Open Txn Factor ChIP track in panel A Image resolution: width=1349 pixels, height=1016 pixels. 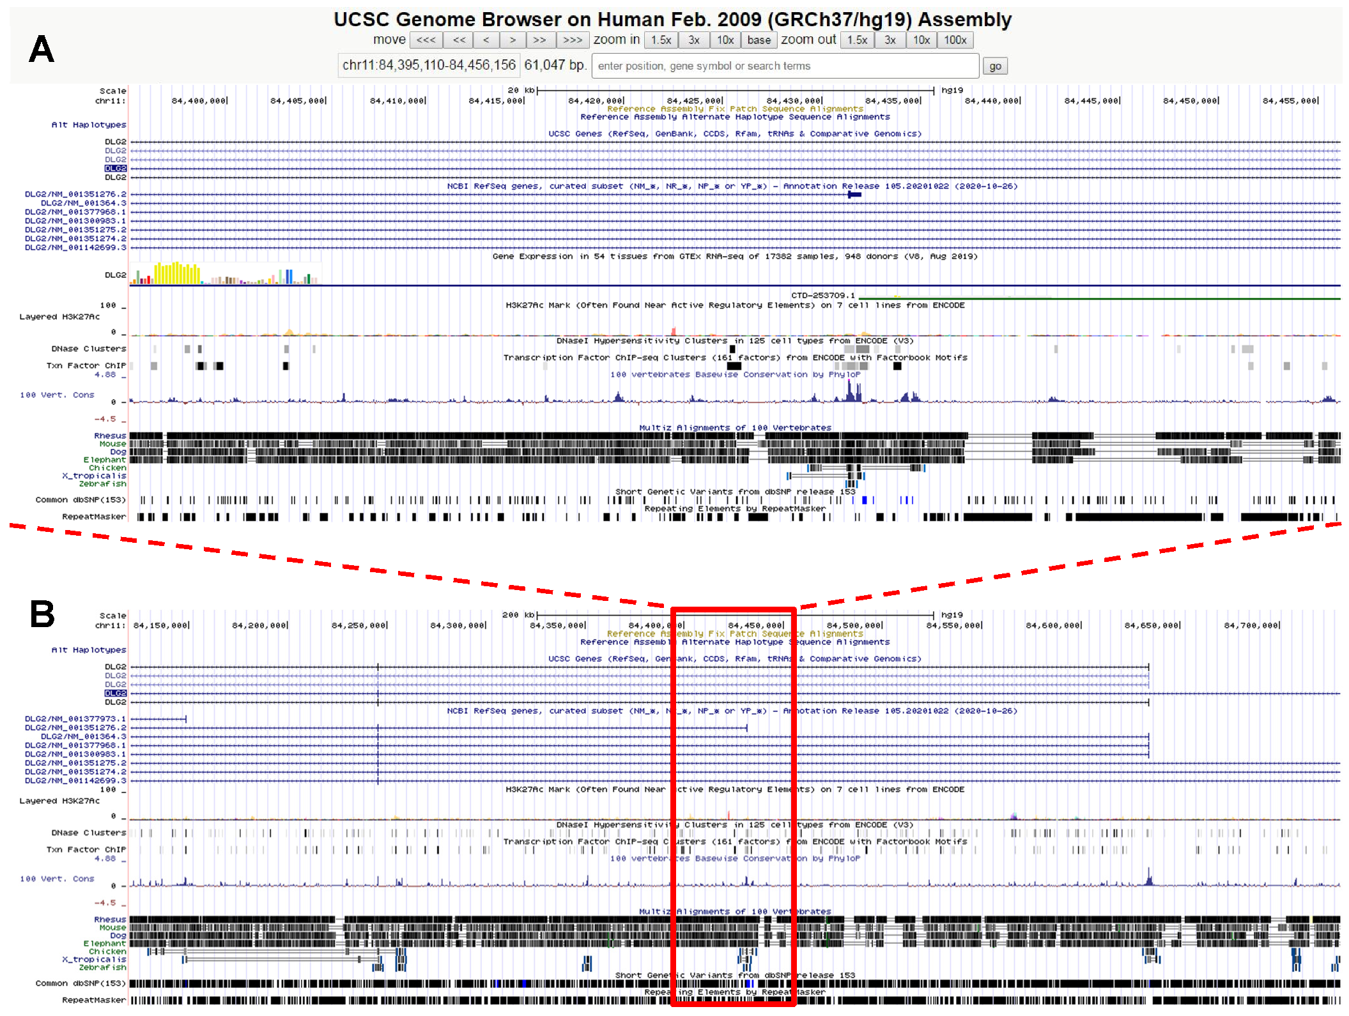[86, 366]
